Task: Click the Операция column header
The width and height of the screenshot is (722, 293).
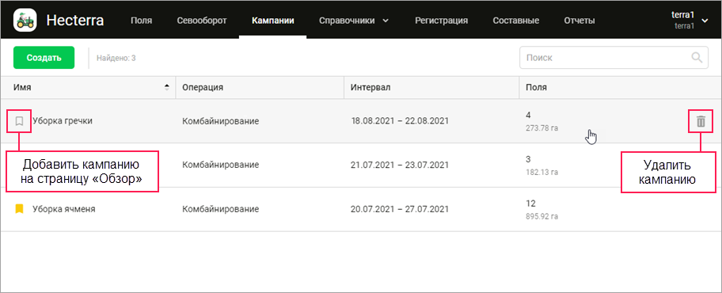Action: [203, 88]
